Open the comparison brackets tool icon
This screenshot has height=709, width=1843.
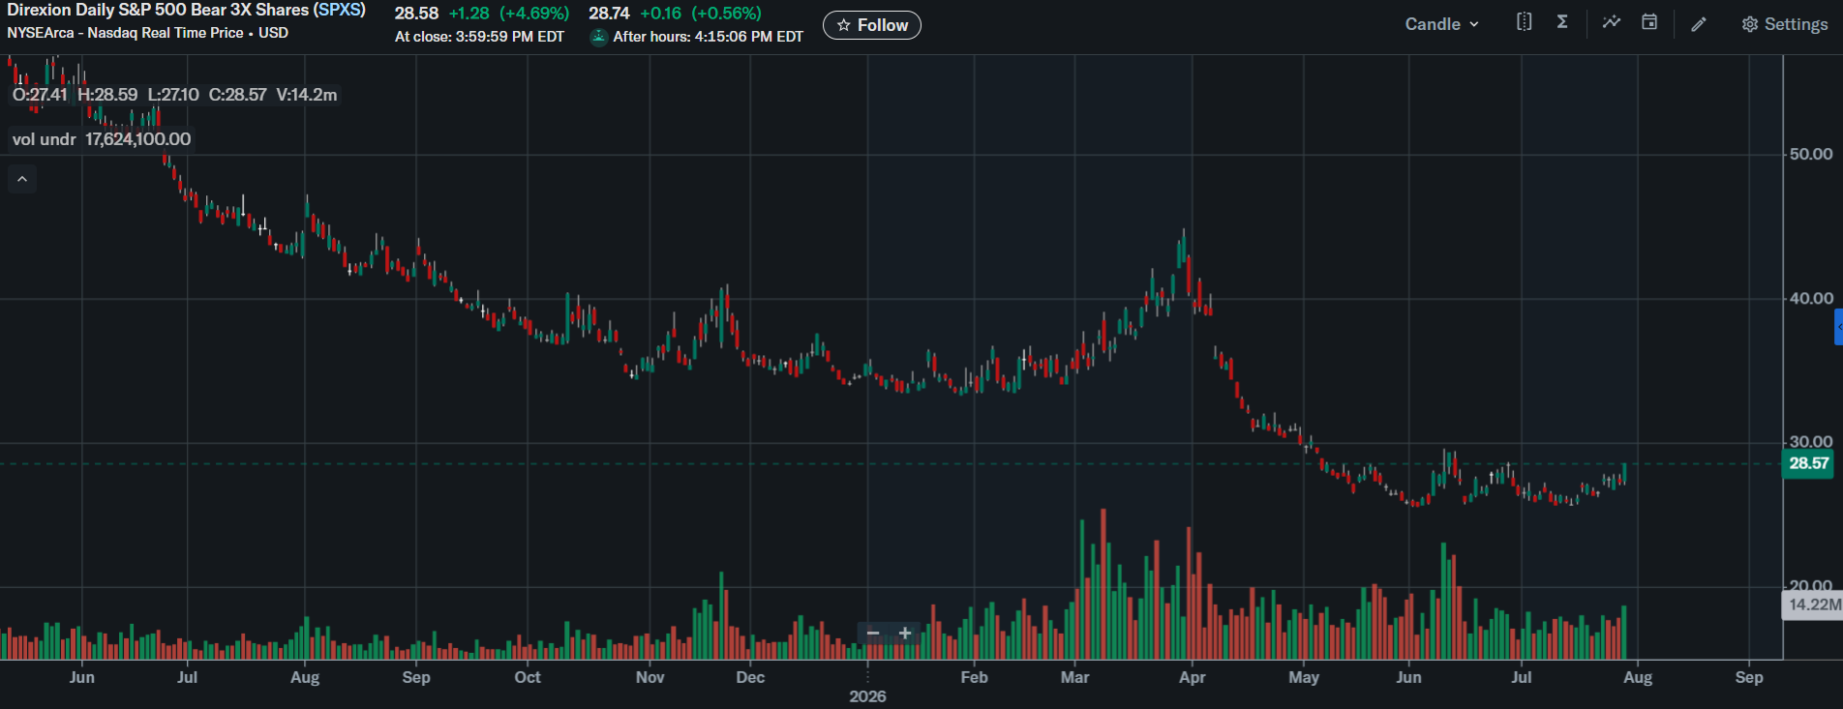pos(1524,22)
